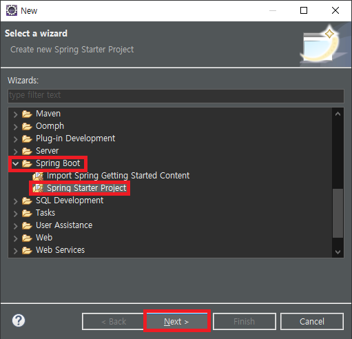Expand the Web Services category
The width and height of the screenshot is (352, 339).
tap(15, 251)
